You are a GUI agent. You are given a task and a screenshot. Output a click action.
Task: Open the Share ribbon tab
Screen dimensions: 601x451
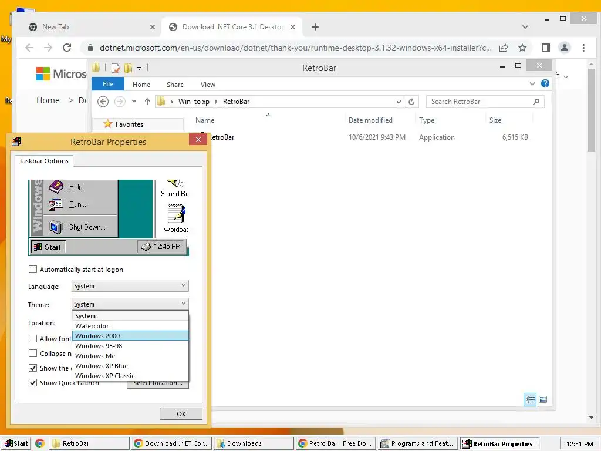[175, 85]
